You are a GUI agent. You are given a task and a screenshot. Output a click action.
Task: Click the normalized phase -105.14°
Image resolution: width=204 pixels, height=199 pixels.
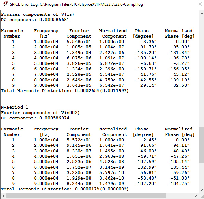click(x=178, y=162)
